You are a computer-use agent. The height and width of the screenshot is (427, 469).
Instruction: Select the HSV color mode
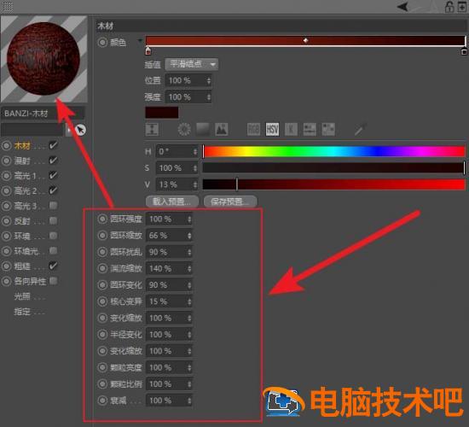click(x=272, y=130)
